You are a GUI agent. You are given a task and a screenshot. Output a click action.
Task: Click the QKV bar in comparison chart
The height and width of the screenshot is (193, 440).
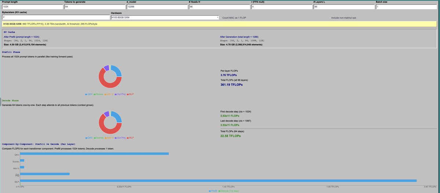94,154
